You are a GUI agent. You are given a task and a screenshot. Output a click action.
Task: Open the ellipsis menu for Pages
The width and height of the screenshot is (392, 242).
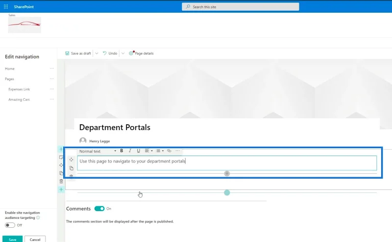click(x=52, y=79)
